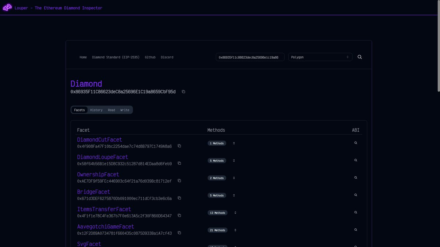Expand DiamondCutFacet 1 Methods list

point(234,143)
